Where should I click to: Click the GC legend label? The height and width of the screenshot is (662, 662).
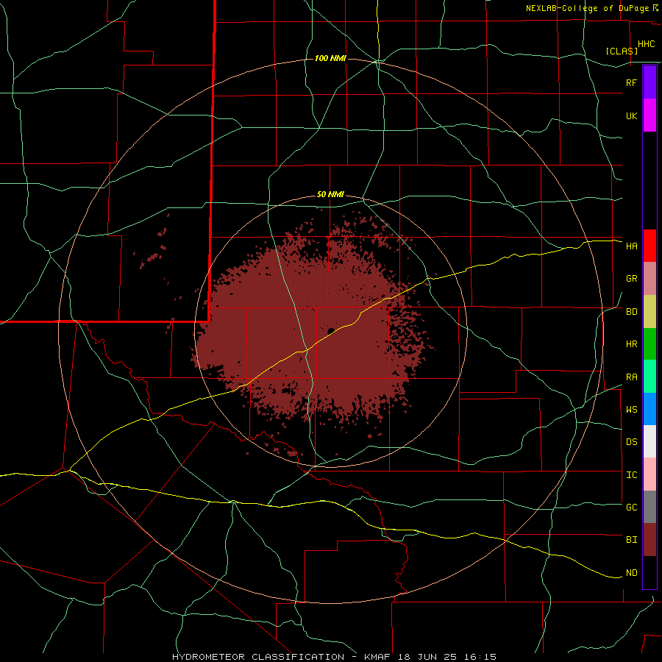click(x=631, y=508)
